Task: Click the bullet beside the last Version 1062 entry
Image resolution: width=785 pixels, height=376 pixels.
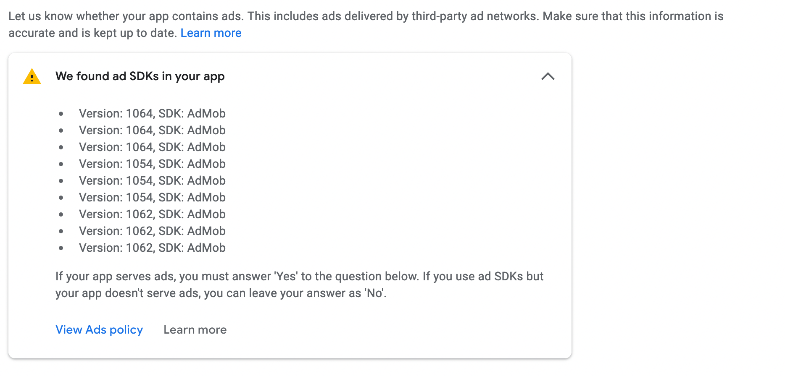Action: pos(61,248)
